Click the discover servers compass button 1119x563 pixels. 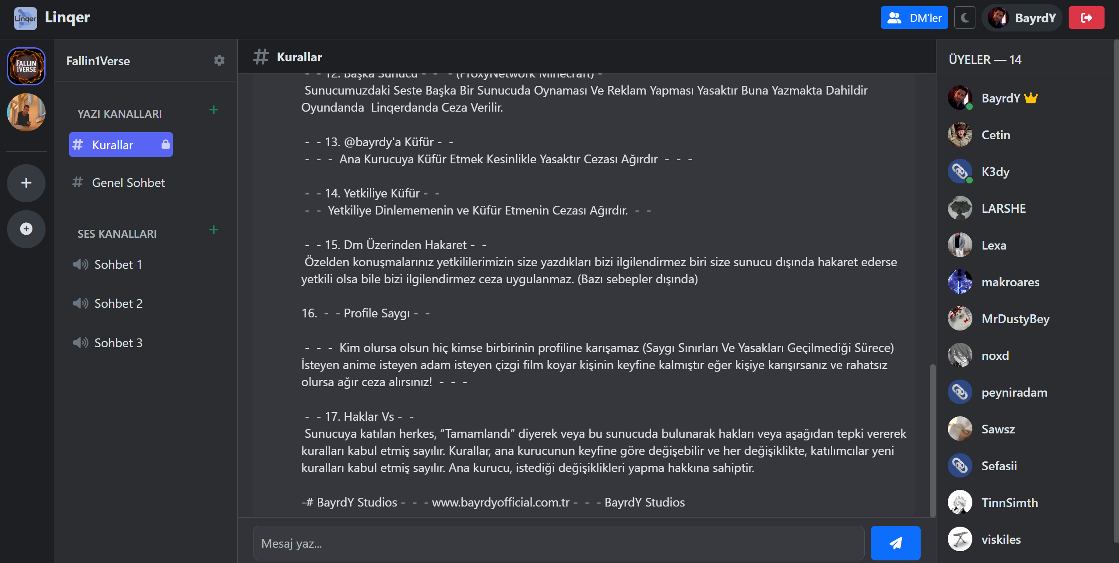click(26, 229)
